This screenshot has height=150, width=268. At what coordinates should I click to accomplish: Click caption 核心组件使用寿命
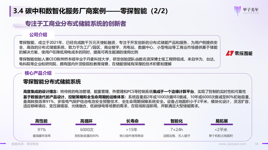click(x=131, y=136)
